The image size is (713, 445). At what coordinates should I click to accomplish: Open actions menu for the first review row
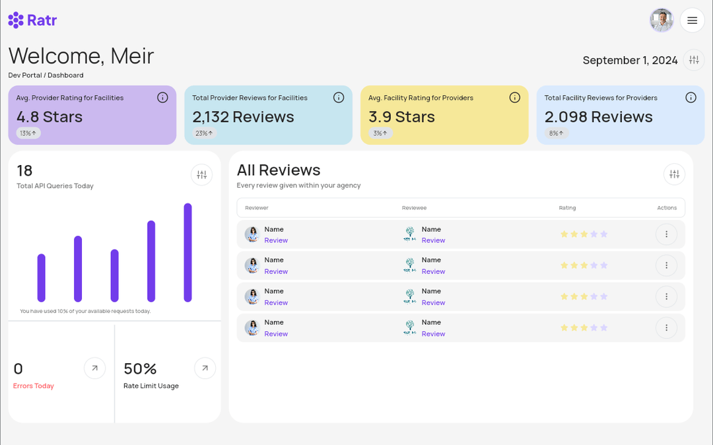666,234
